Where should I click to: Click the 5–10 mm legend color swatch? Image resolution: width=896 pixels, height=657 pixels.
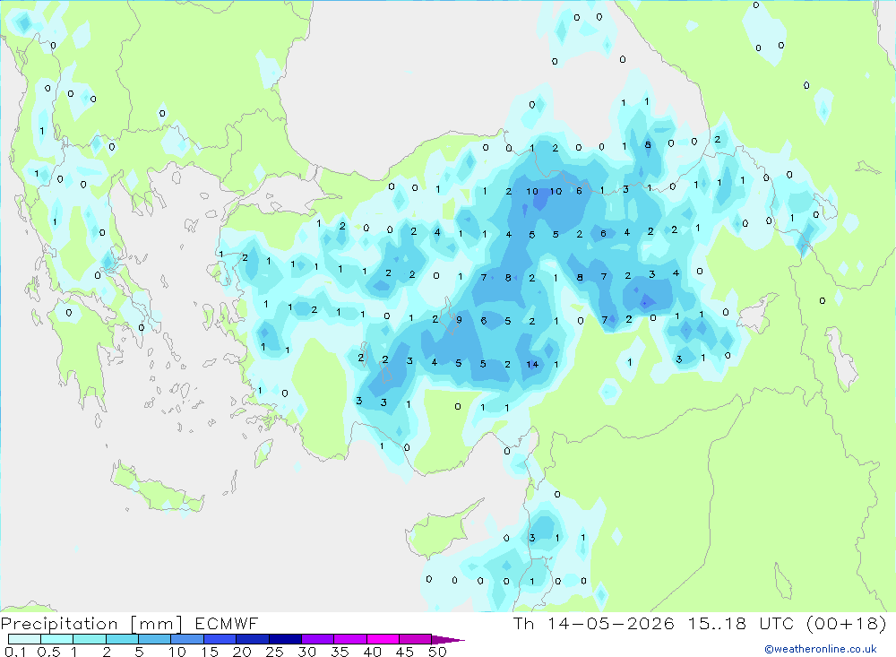pyautogui.click(x=154, y=639)
